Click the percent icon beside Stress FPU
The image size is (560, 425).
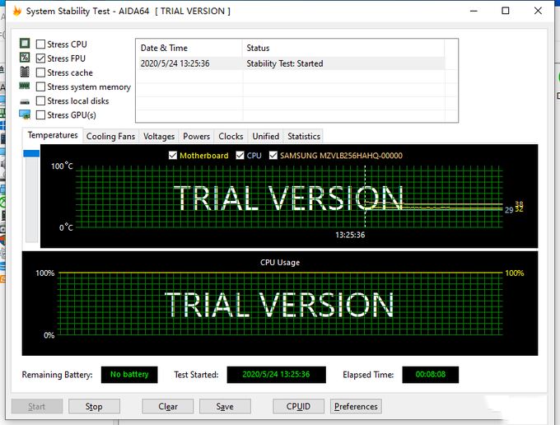25,58
